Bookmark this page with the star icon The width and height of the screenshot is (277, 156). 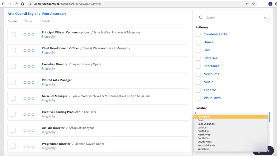pos(253,4)
